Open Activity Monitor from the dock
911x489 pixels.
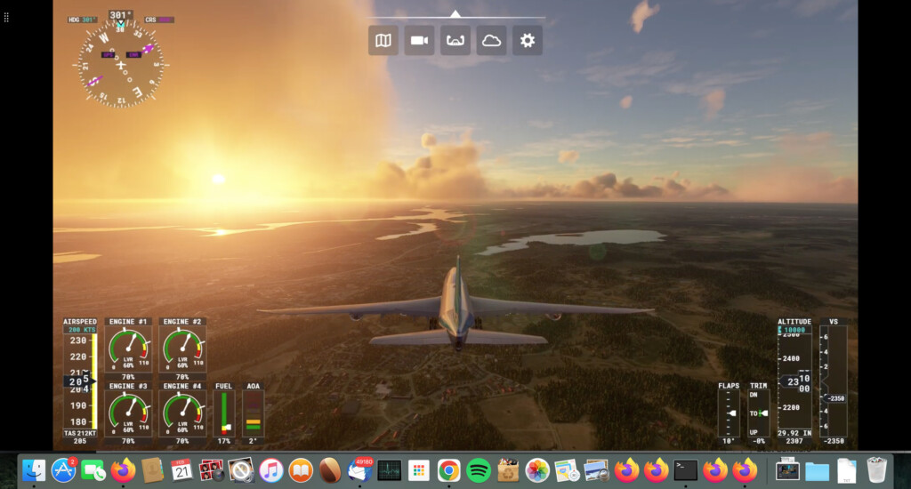(390, 469)
